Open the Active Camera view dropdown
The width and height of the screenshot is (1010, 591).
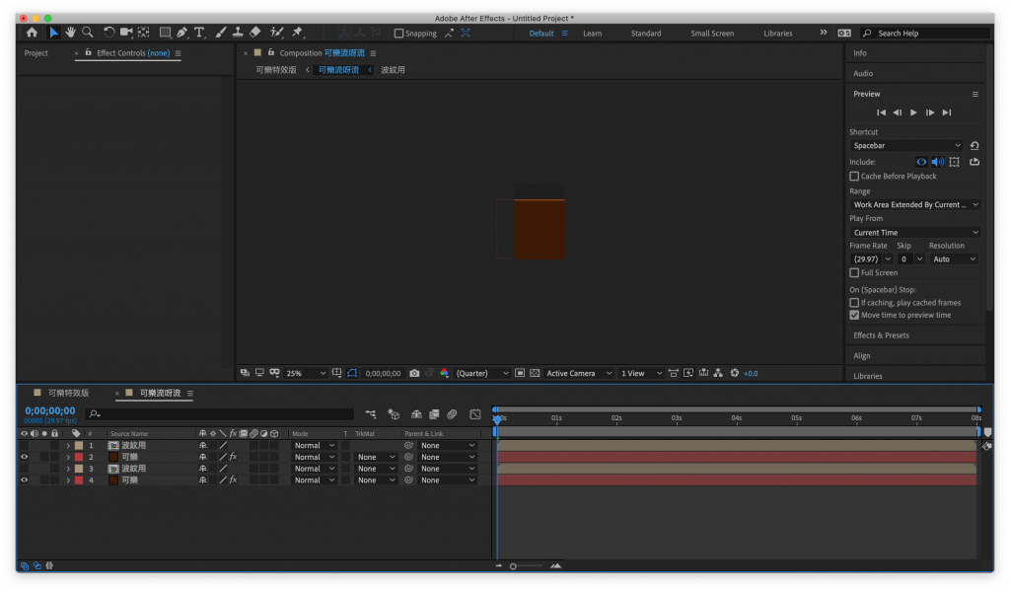point(578,373)
